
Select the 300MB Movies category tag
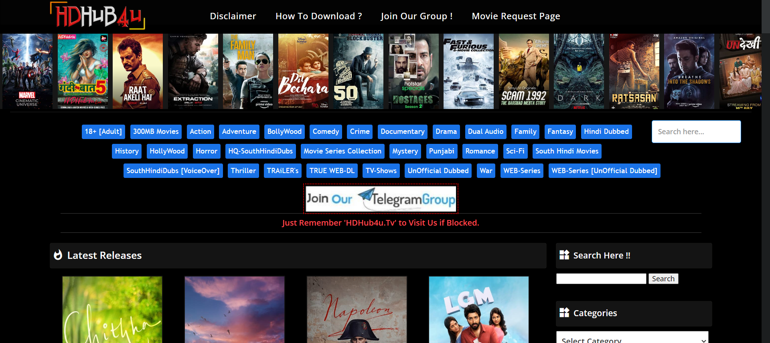156,132
